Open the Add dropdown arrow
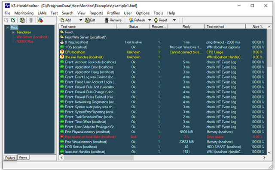275x170 pixels. (81, 20)
